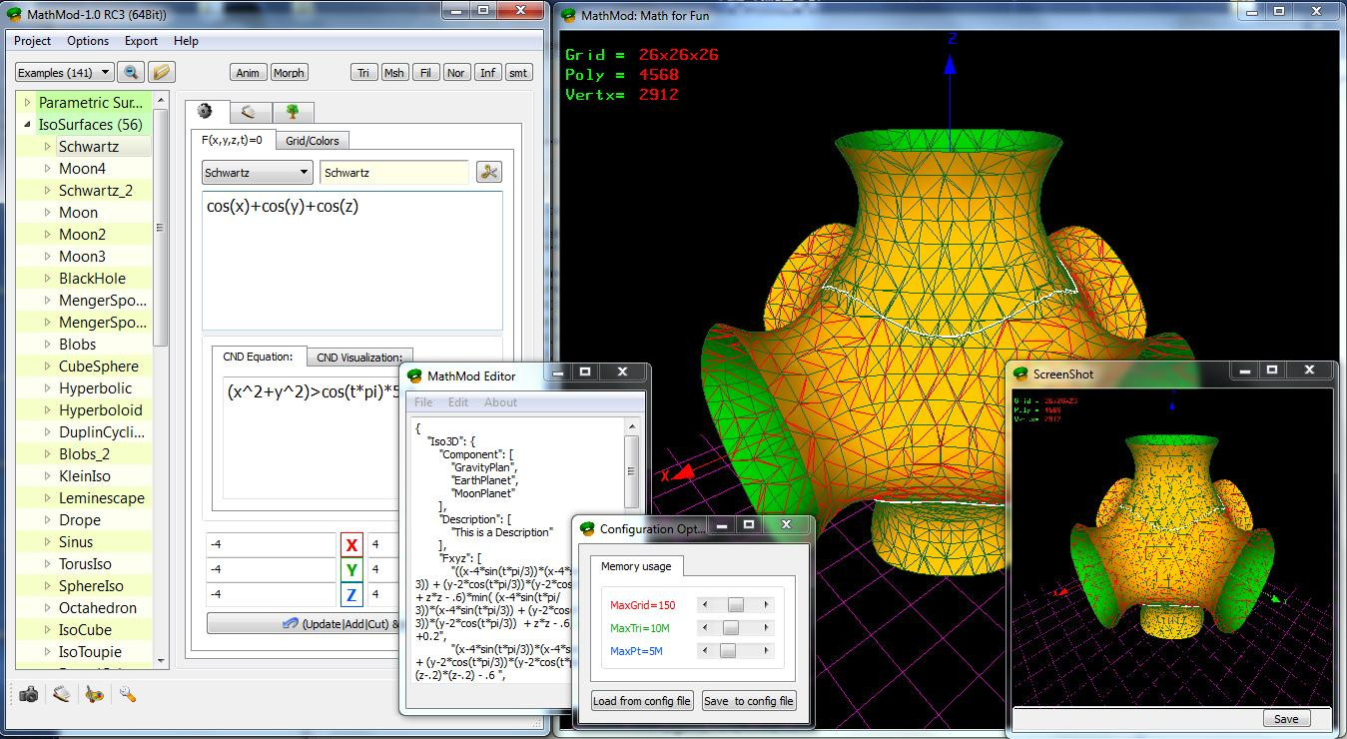Toggle the Msh mesh display button
This screenshot has width=1347, height=739.
(394, 73)
